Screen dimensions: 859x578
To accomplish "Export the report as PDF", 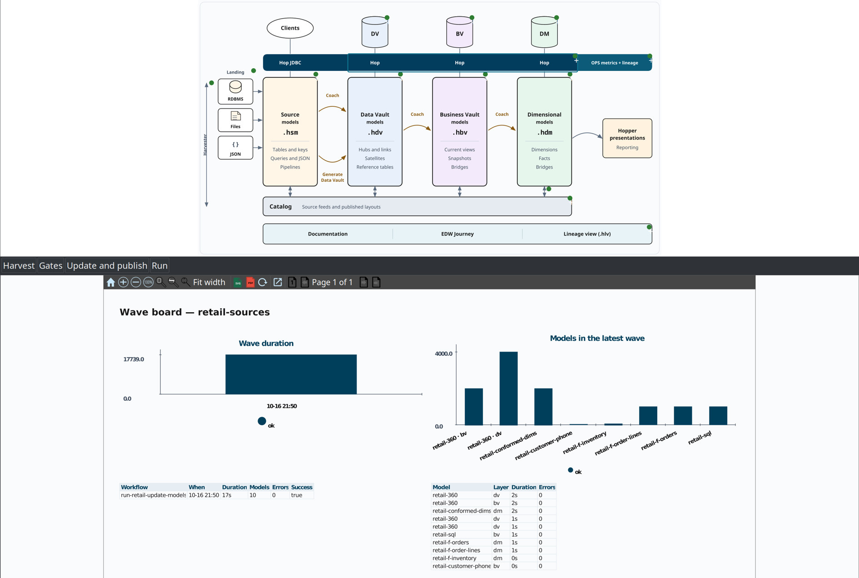I will (x=250, y=282).
